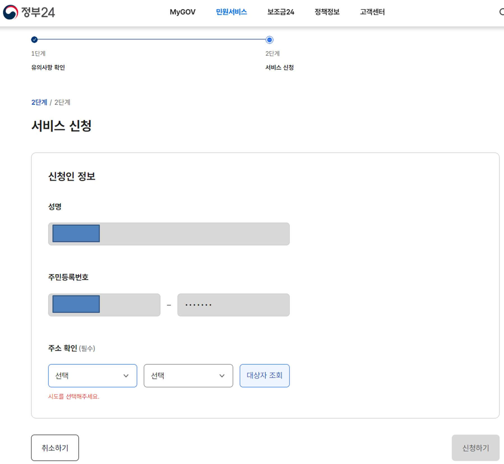Open the 보조금24 section
This screenshot has width=504, height=464.
280,12
